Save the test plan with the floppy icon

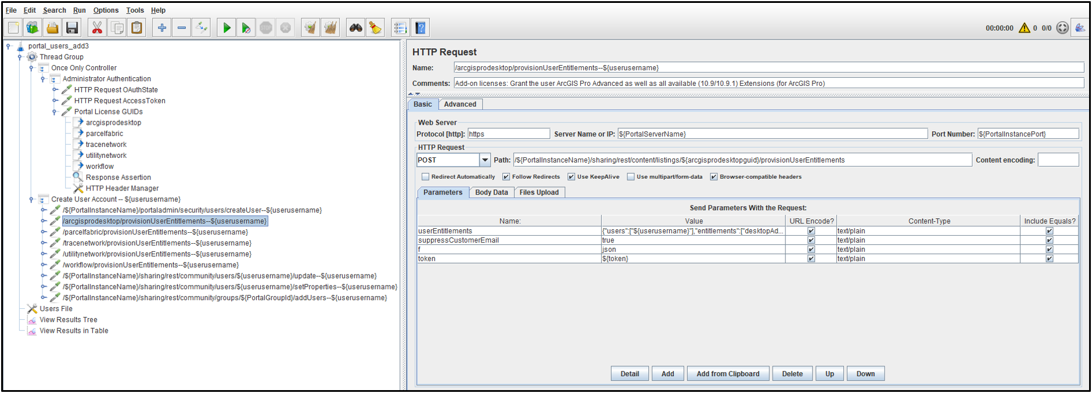click(72, 28)
